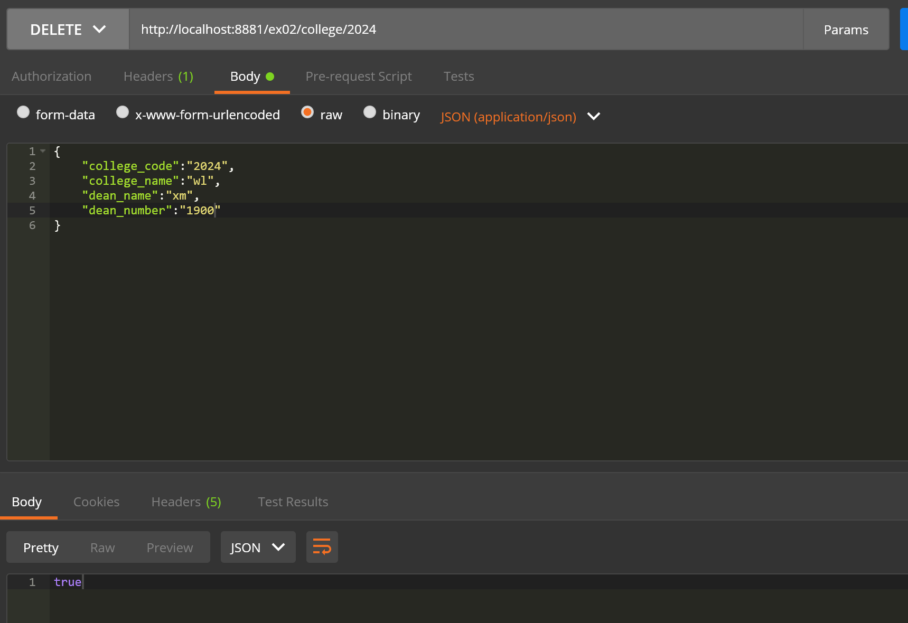Image resolution: width=908 pixels, height=623 pixels.
Task: Switch to Pre-request Script tab
Action: (x=359, y=77)
